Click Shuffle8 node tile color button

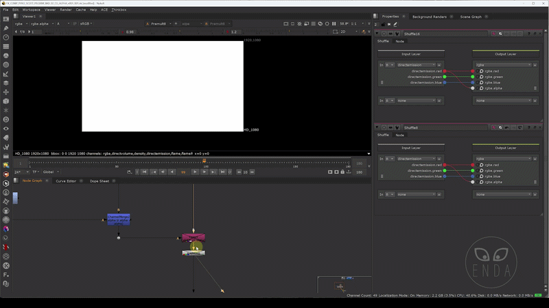coord(493,128)
